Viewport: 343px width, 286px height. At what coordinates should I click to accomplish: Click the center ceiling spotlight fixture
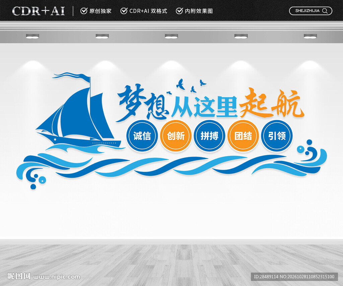171,36
